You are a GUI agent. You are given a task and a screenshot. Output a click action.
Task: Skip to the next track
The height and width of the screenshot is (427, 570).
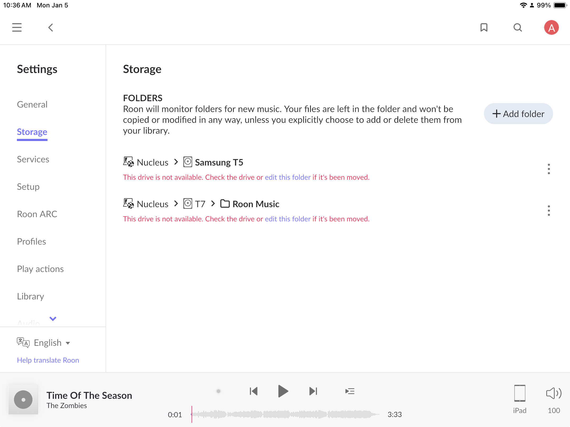click(313, 391)
